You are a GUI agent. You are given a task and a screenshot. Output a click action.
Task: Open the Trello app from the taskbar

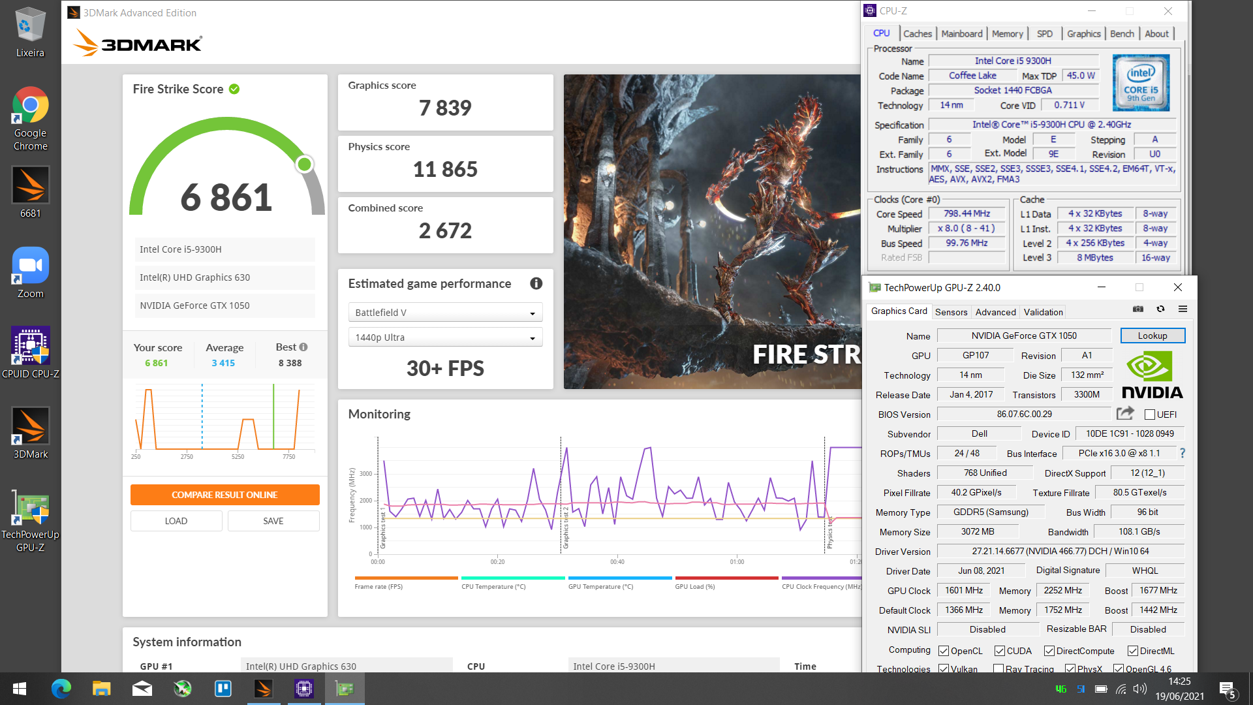pyautogui.click(x=223, y=689)
